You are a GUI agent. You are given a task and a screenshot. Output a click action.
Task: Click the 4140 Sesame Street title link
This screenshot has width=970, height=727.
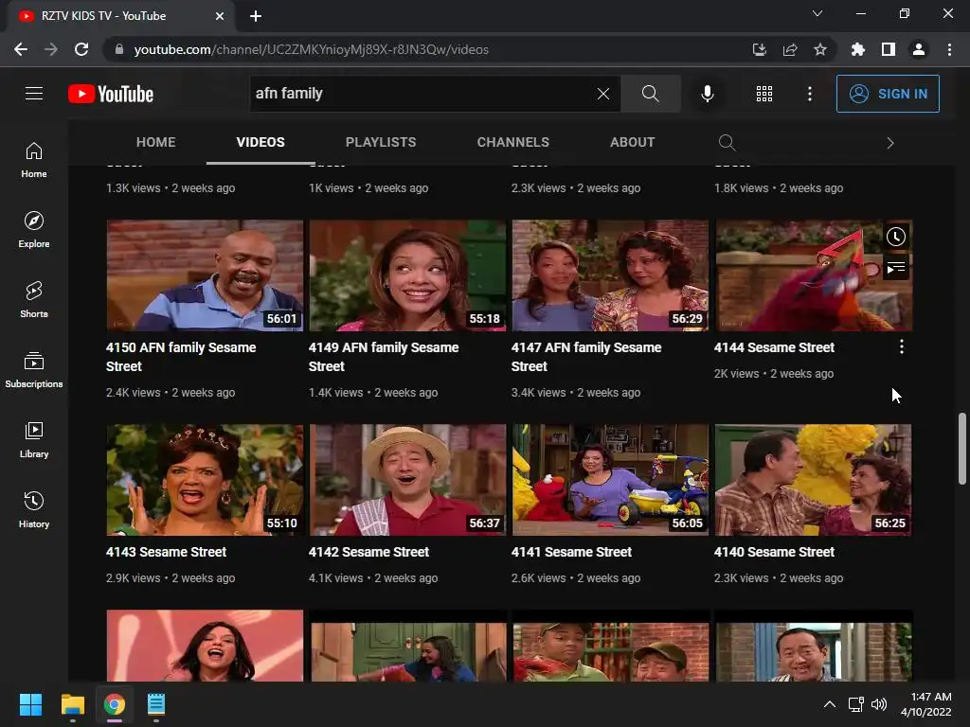click(774, 552)
